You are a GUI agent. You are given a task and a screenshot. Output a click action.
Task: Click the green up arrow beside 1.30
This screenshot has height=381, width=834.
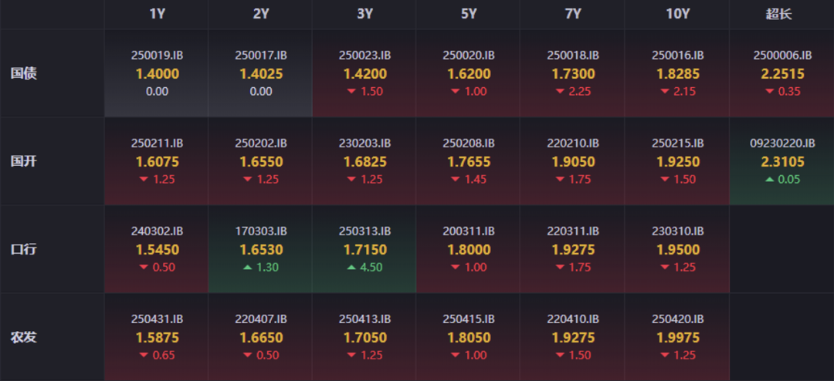pyautogui.click(x=248, y=268)
